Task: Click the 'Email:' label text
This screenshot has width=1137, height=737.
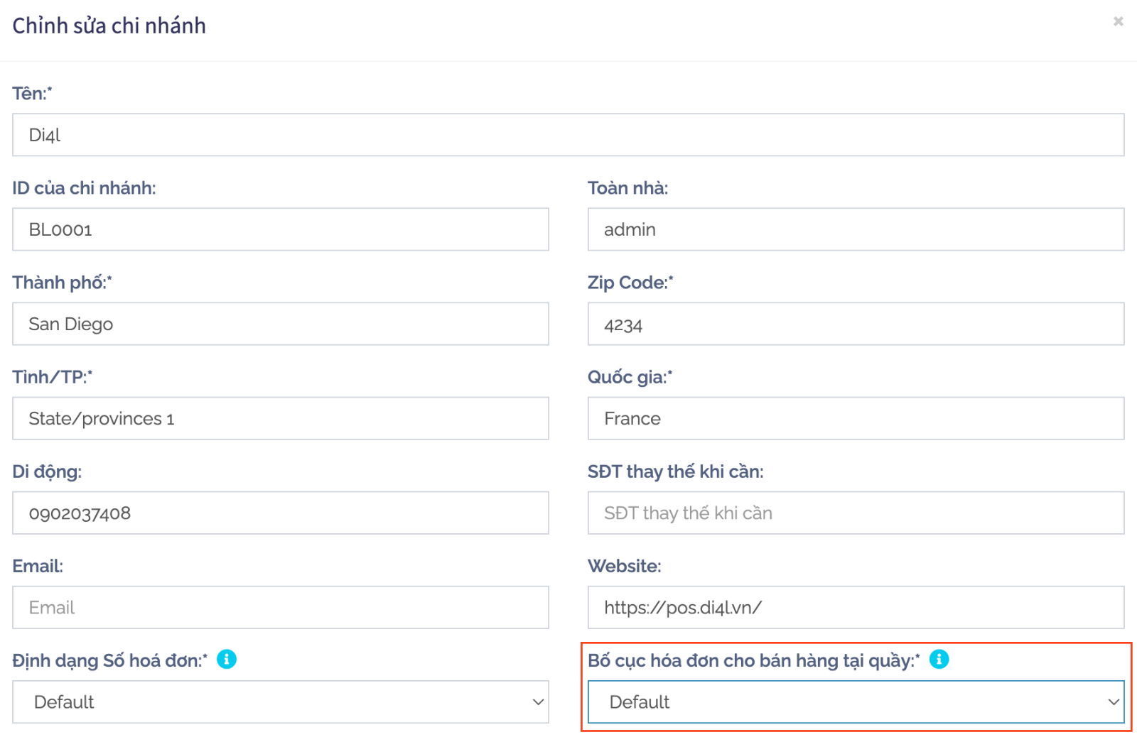Action: pos(38,566)
